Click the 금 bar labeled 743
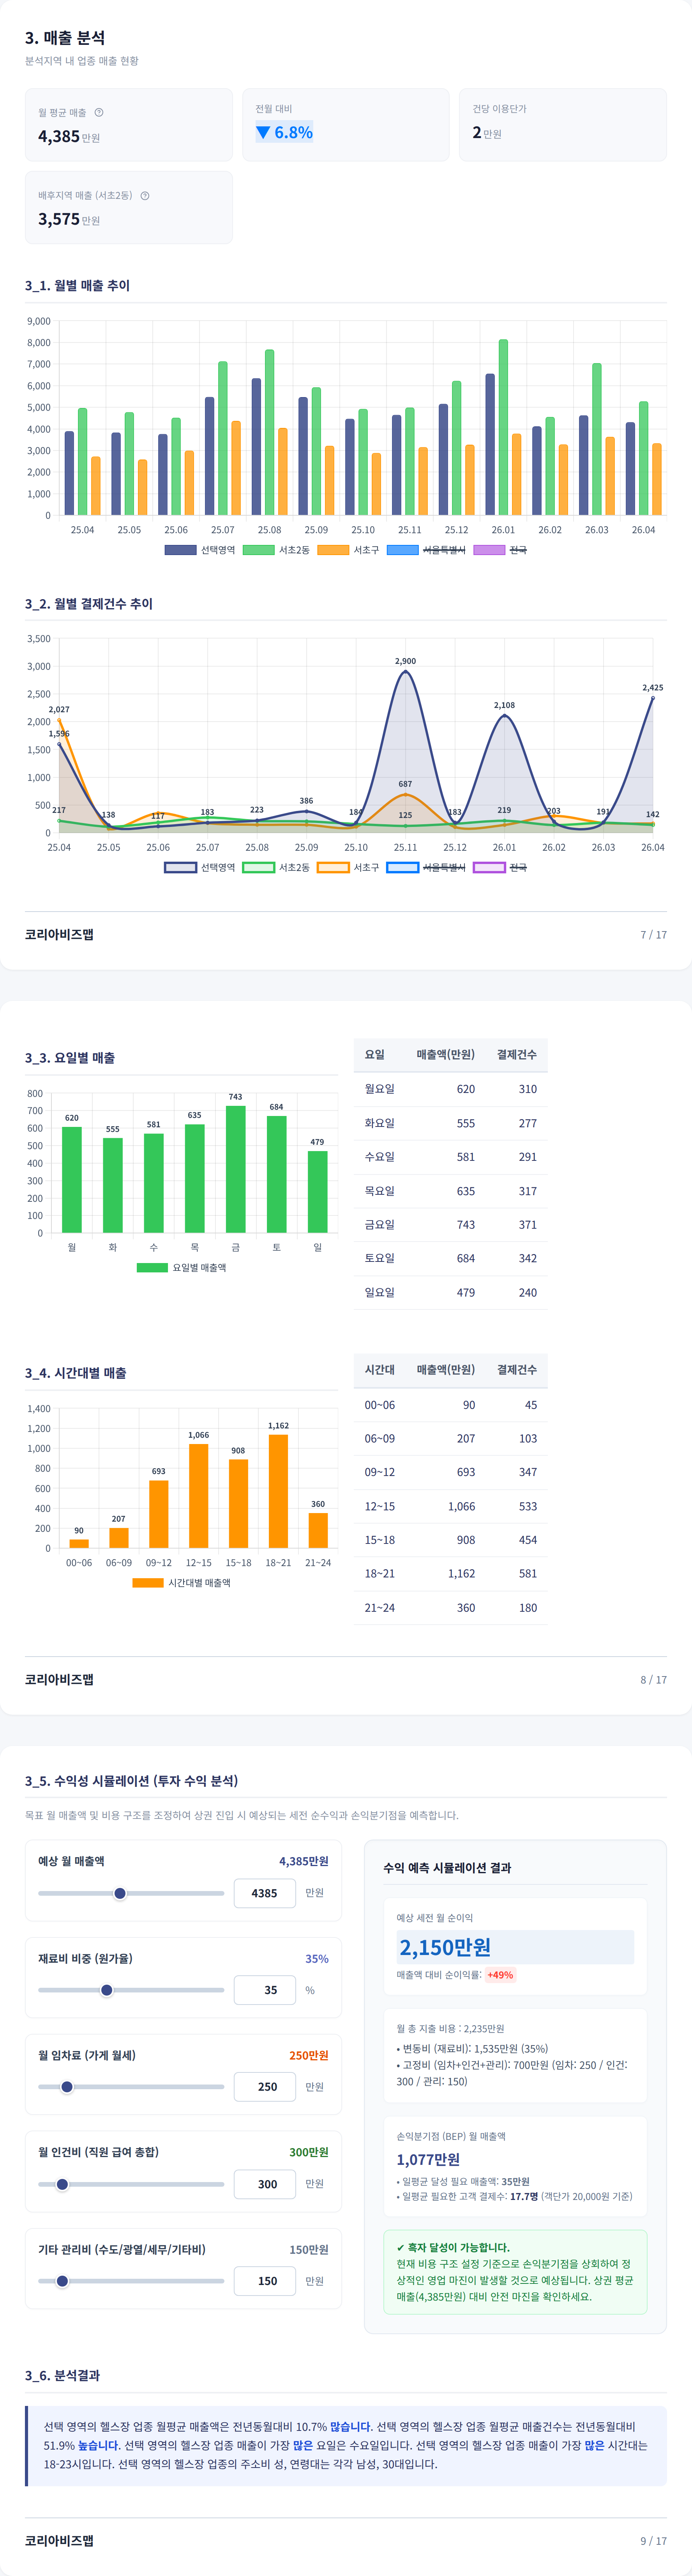The image size is (692, 2576). click(x=236, y=1169)
